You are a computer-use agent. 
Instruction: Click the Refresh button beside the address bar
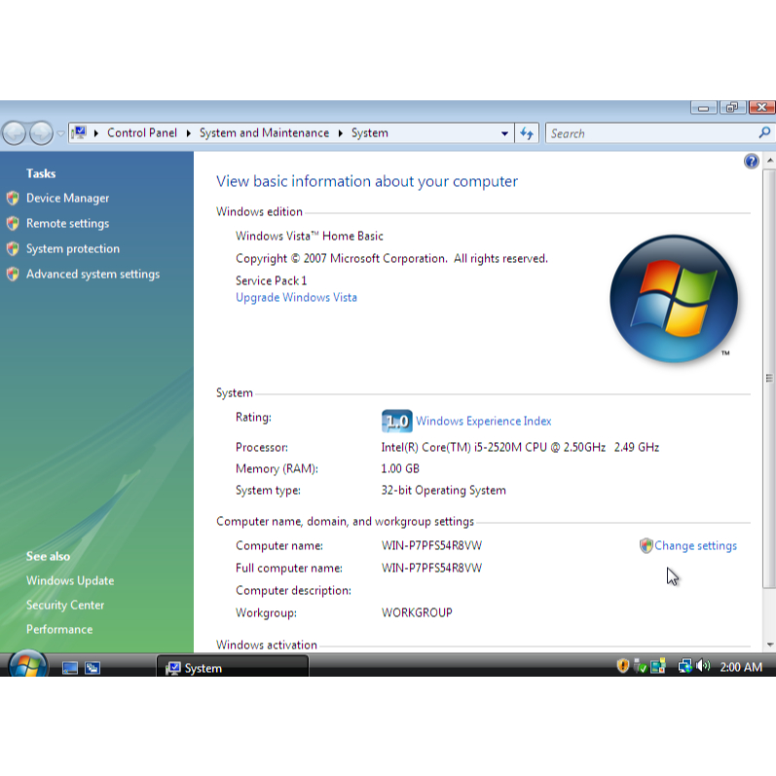(x=527, y=133)
